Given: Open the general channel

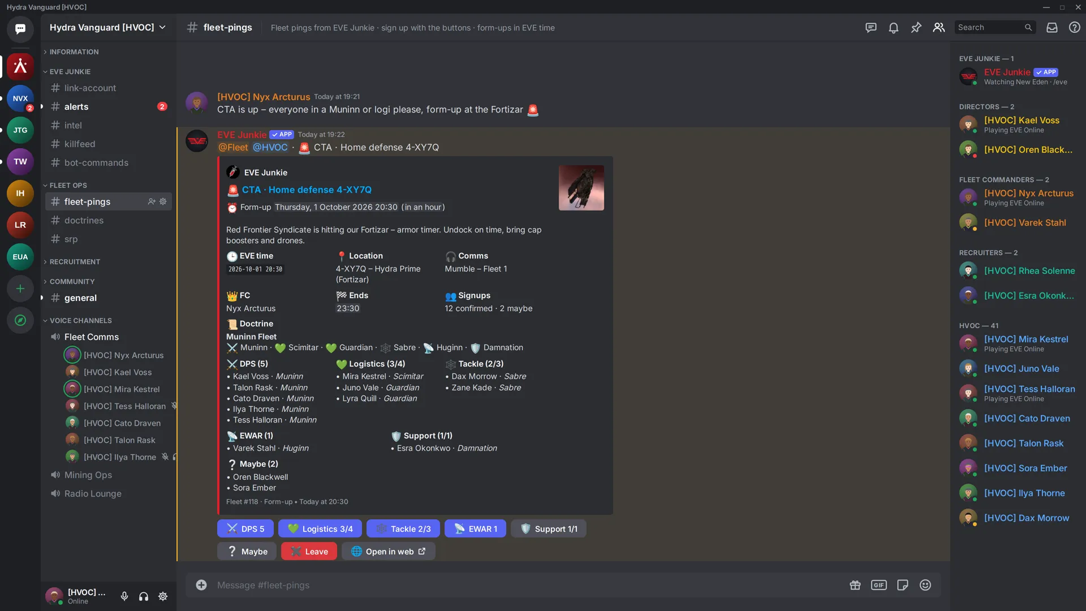Looking at the screenshot, I should coord(109,298).
